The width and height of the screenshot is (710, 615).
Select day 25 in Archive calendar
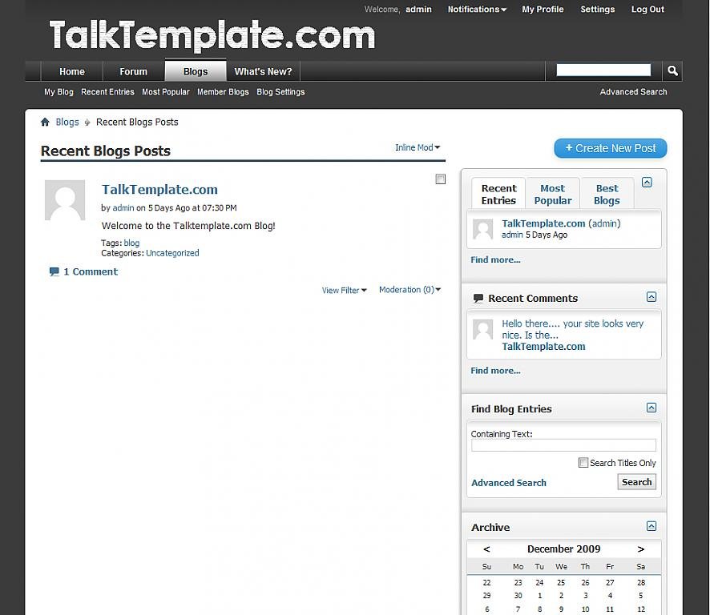(x=561, y=582)
